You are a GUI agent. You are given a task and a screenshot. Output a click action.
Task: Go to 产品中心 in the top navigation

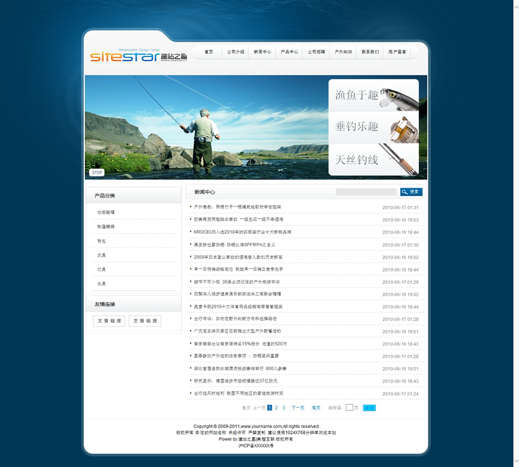click(289, 52)
